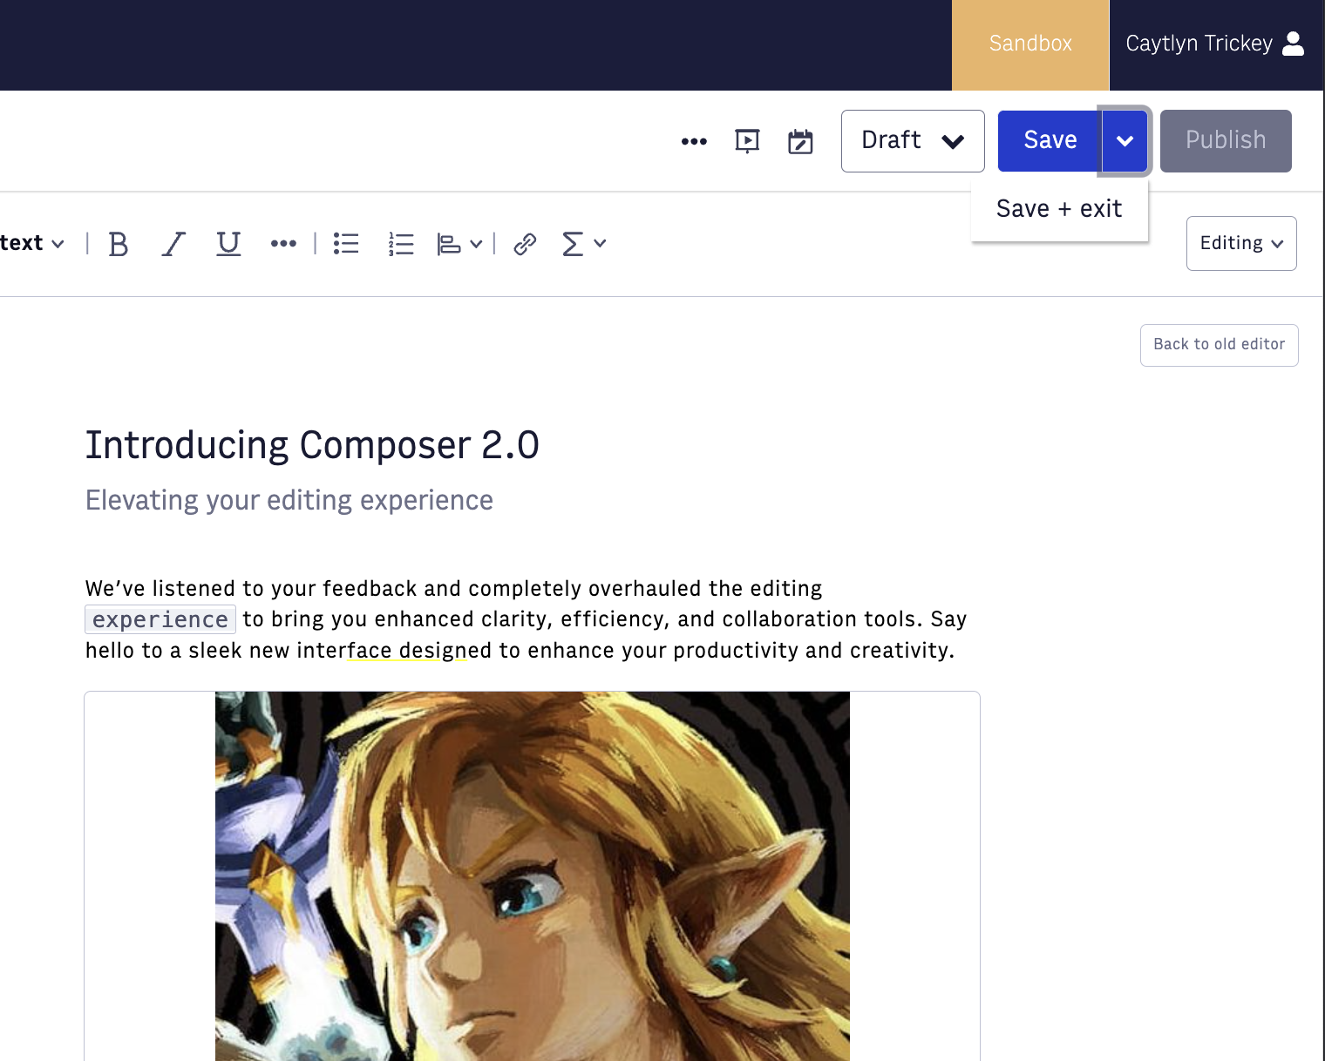Underline the selected text

tap(228, 244)
